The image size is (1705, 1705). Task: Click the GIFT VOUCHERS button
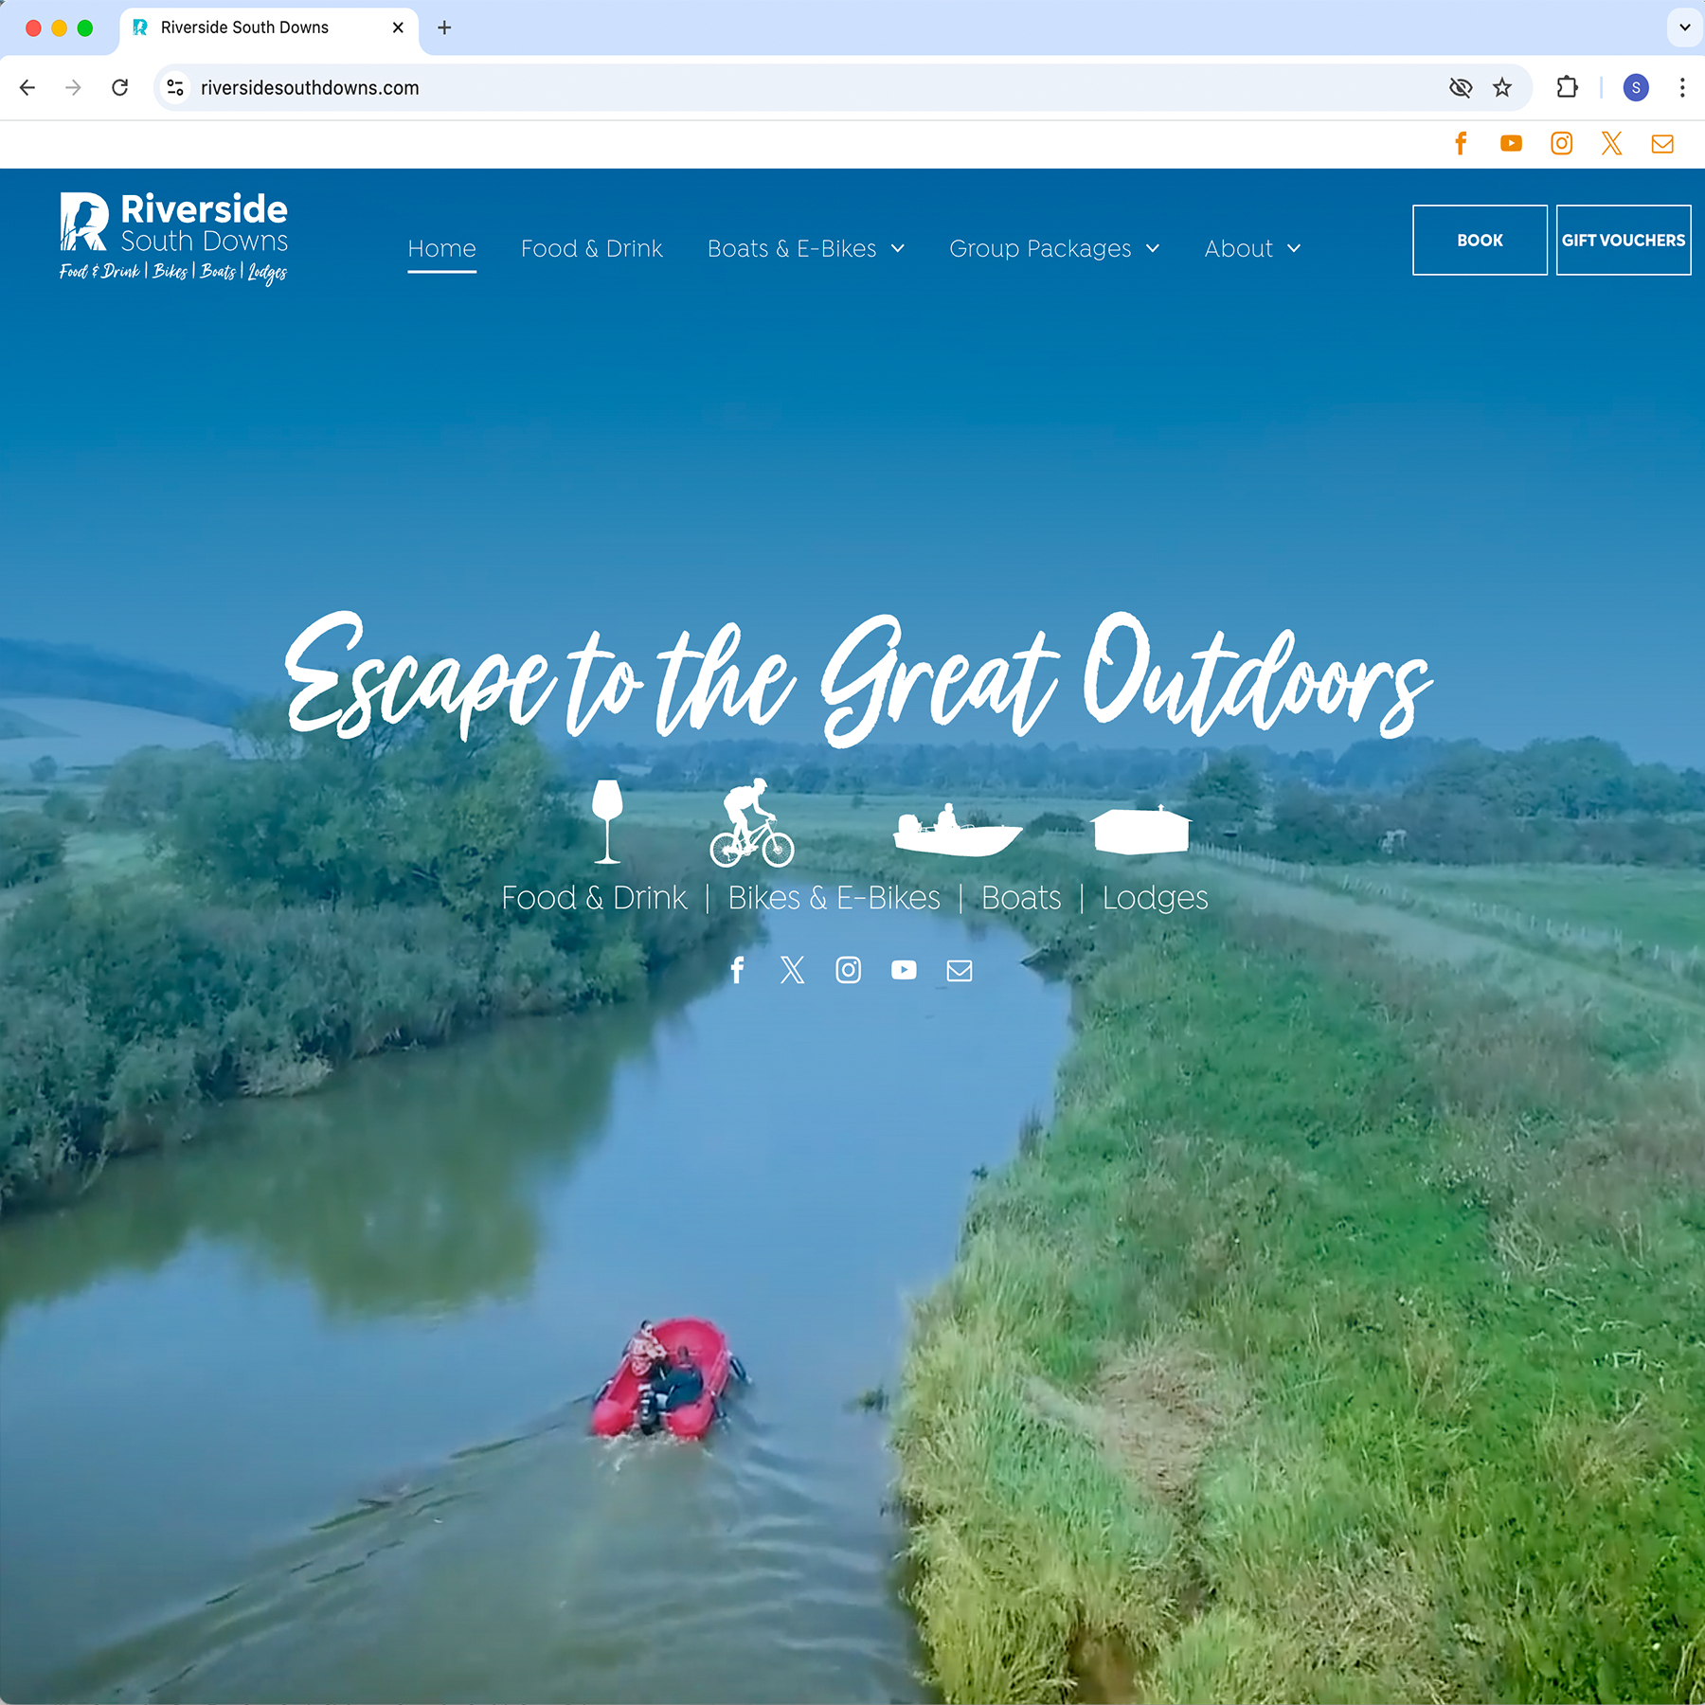(1623, 241)
